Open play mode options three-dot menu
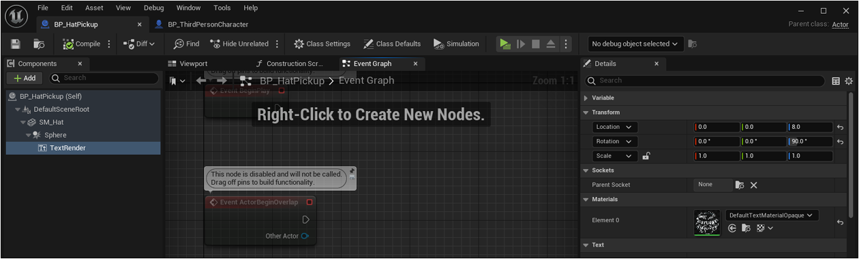859x259 pixels. click(x=565, y=44)
